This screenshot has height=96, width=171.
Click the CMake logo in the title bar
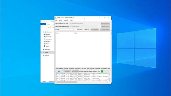(x=56, y=18)
